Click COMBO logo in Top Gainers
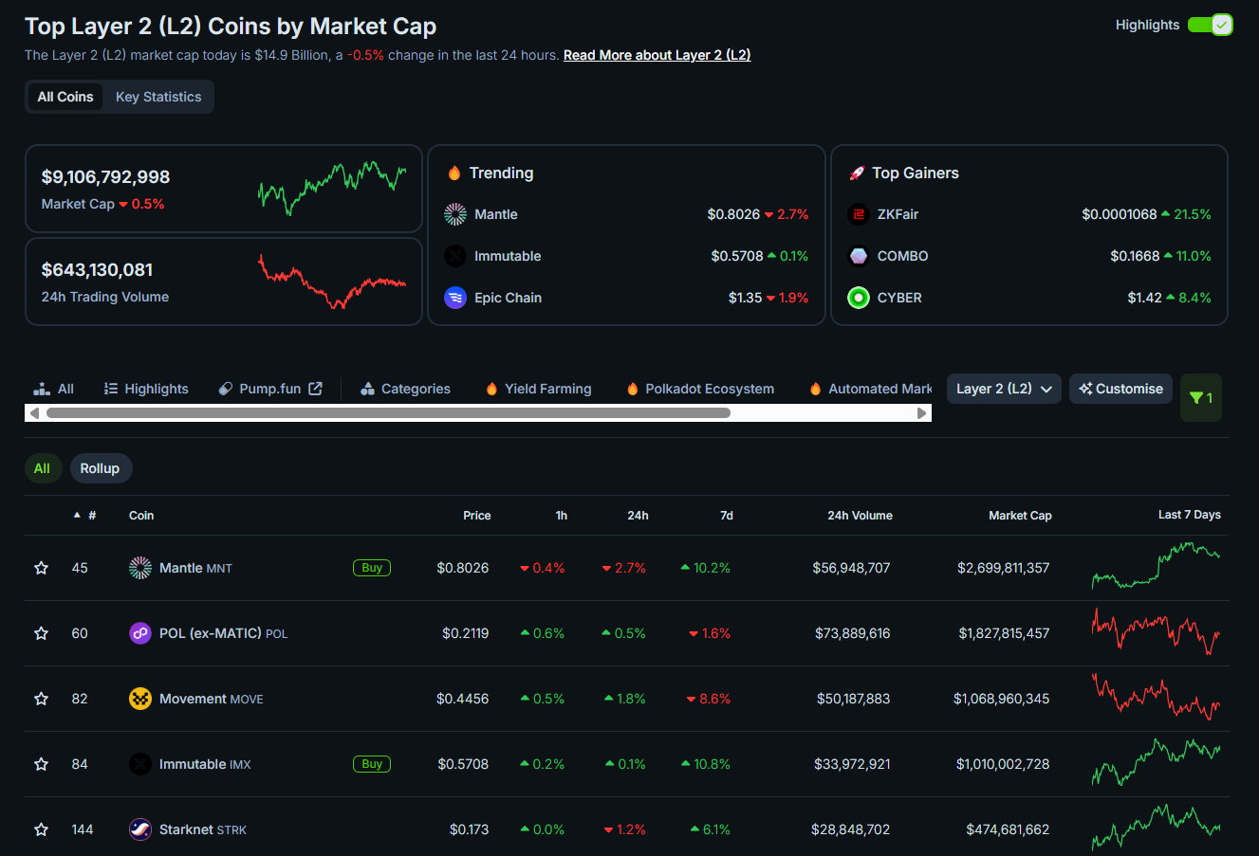 pyautogui.click(x=859, y=256)
